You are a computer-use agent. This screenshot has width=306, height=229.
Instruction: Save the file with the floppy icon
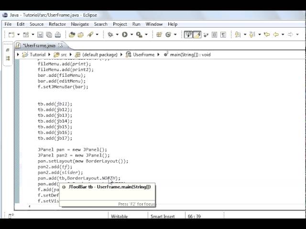click(x=40, y=35)
